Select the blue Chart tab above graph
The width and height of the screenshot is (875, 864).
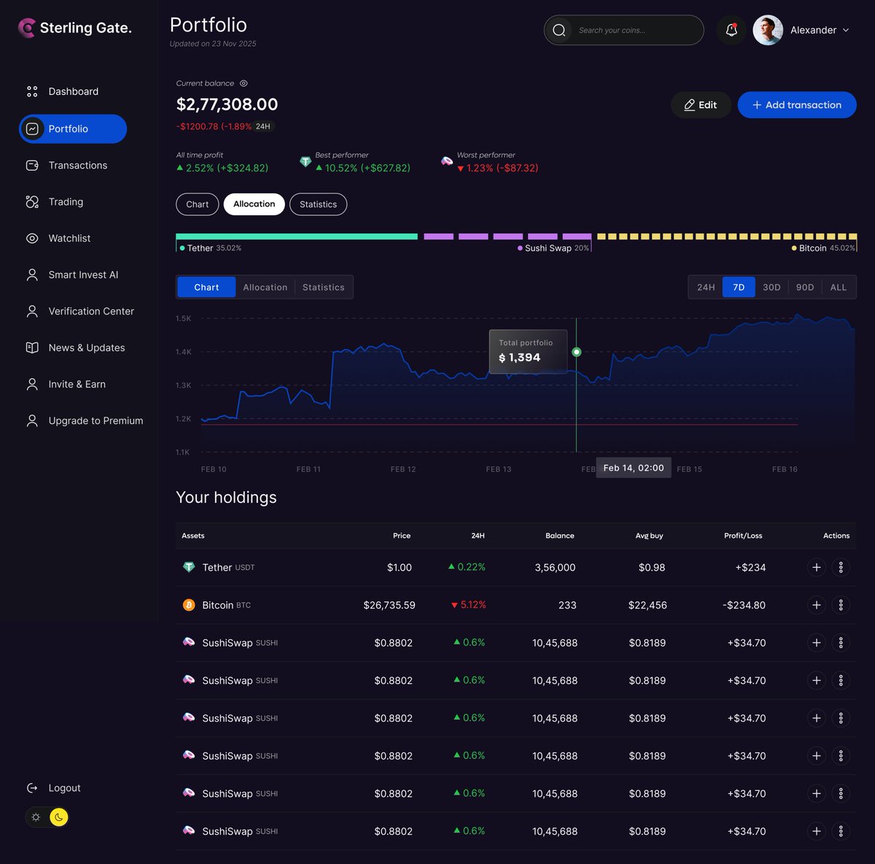pos(206,288)
